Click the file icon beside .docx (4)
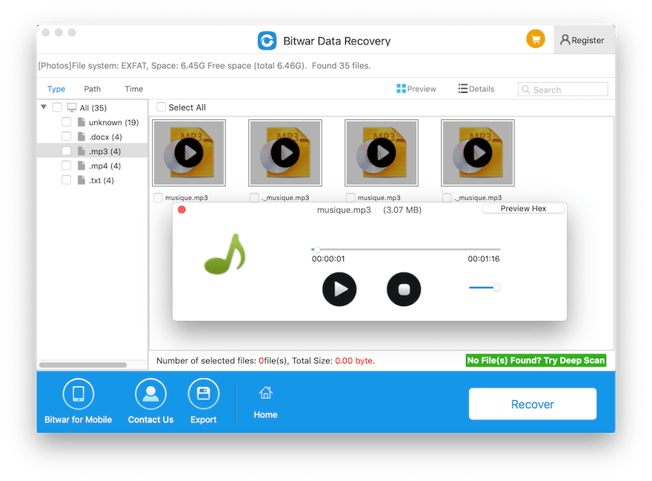 click(x=81, y=136)
